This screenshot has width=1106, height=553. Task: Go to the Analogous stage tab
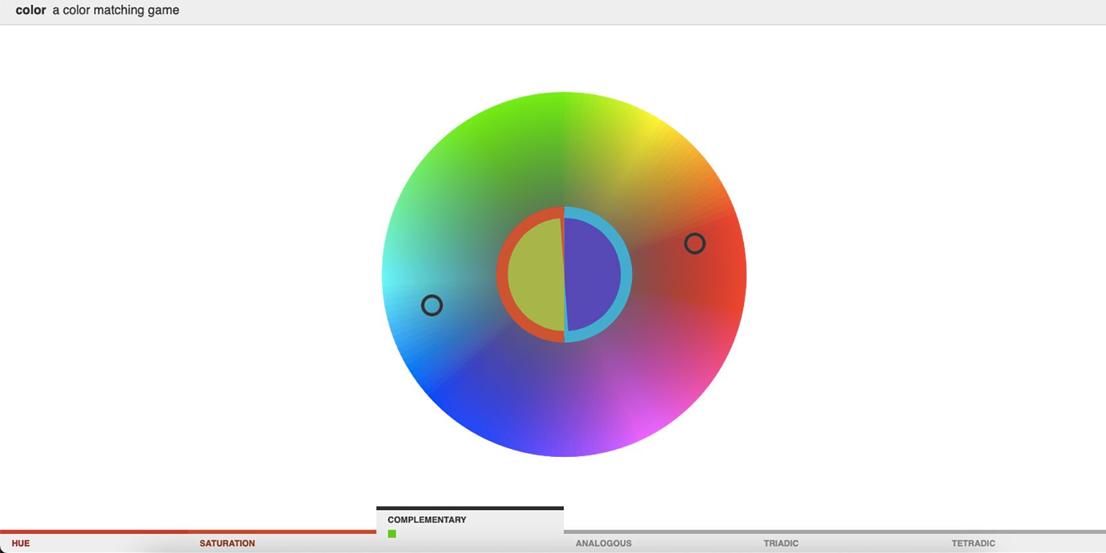tap(603, 543)
